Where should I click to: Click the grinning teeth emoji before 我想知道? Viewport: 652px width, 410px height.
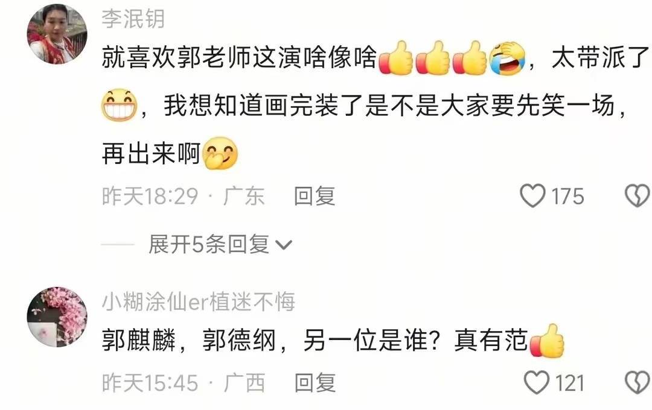pyautogui.click(x=120, y=105)
